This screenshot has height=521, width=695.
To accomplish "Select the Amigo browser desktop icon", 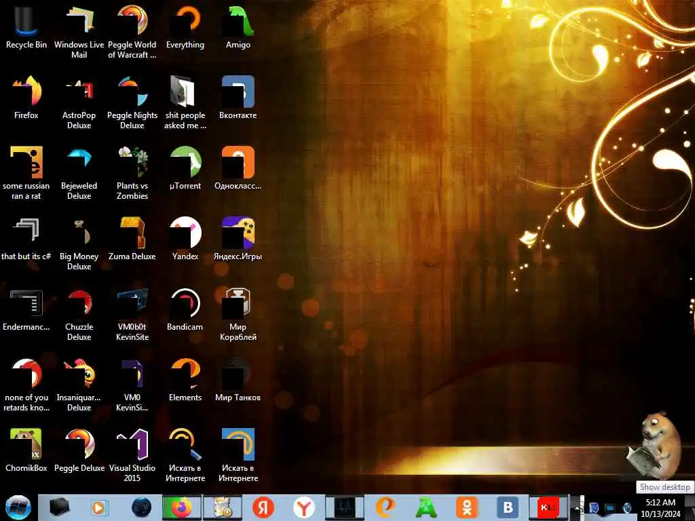I will click(x=238, y=26).
